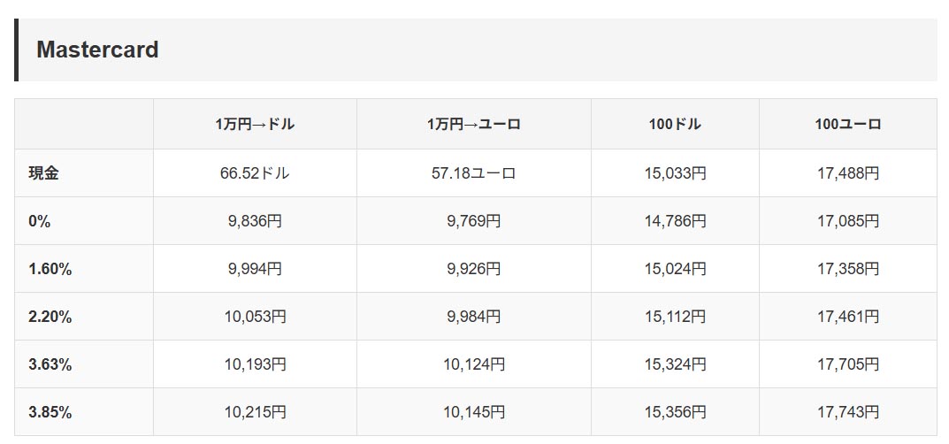
Task: Click the Mastercard heading
Action: pyautogui.click(x=97, y=50)
